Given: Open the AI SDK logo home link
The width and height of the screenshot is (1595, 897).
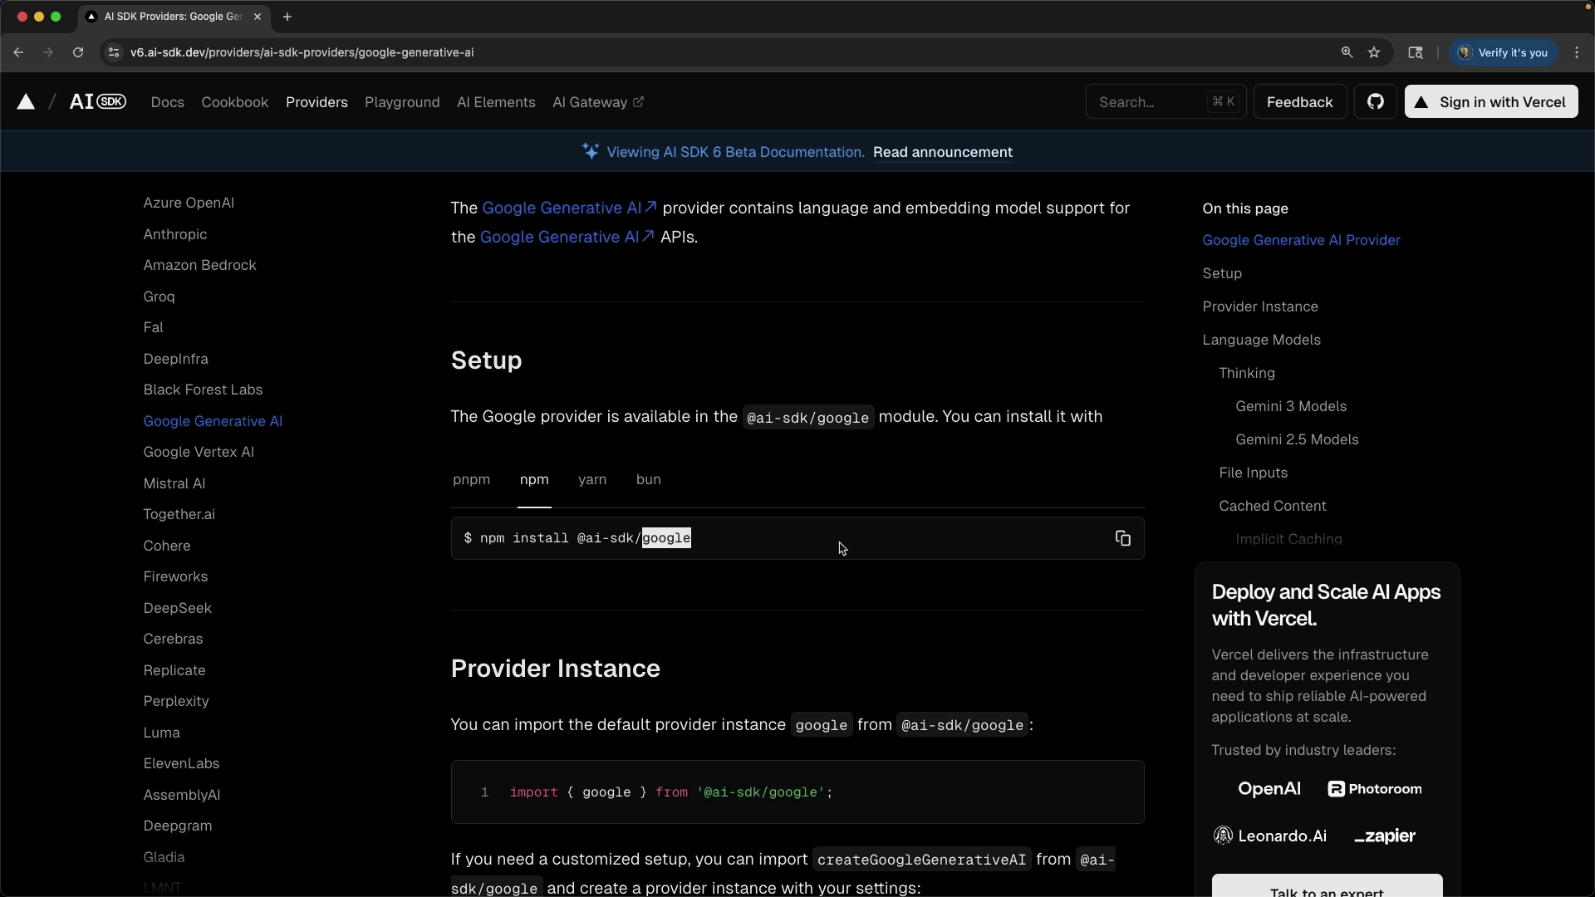Looking at the screenshot, I should [98, 102].
